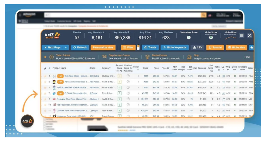This screenshot has width=266, height=143.
Task: Click the Amazon search magnifier button
Action: click(203, 15)
